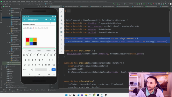Screen dimensions: 172x97
Task: Rotate the emulator right
Action: 62,28
